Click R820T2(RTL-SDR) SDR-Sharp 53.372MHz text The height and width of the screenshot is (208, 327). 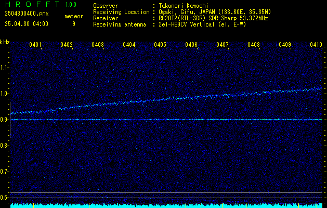(213, 18)
